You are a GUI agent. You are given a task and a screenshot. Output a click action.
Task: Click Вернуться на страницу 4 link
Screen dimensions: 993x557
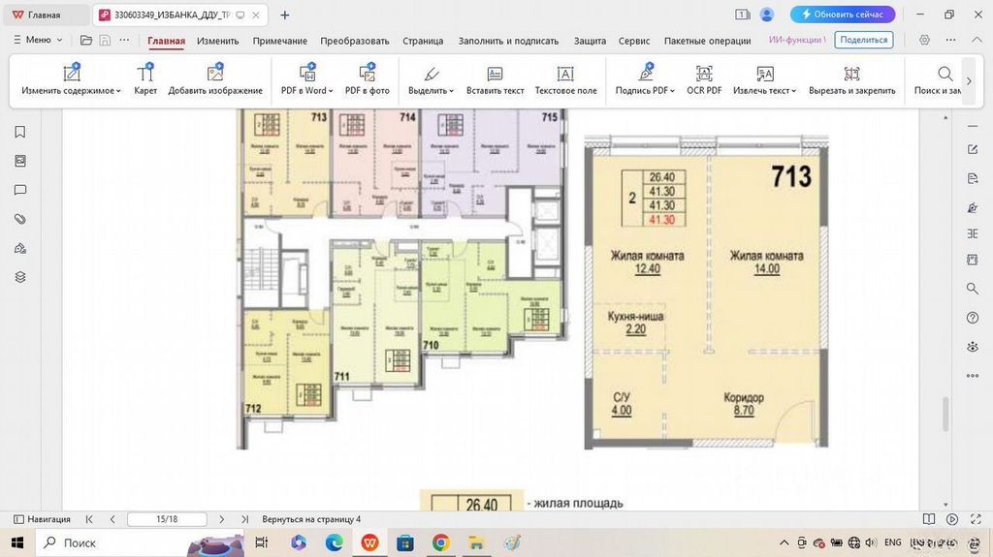coord(311,519)
